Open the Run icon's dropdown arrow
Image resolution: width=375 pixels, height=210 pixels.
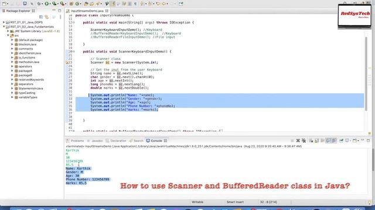tap(50, 4)
